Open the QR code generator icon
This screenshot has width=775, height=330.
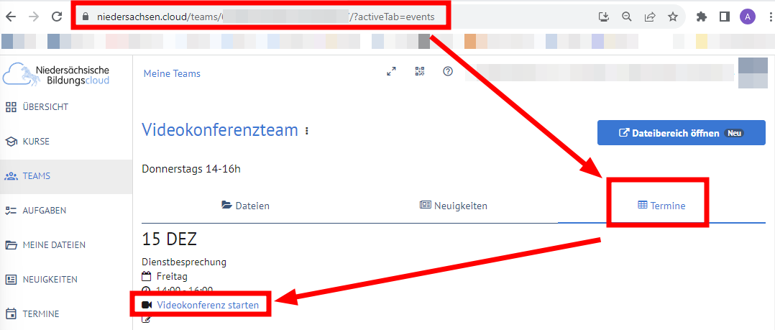[x=420, y=72]
